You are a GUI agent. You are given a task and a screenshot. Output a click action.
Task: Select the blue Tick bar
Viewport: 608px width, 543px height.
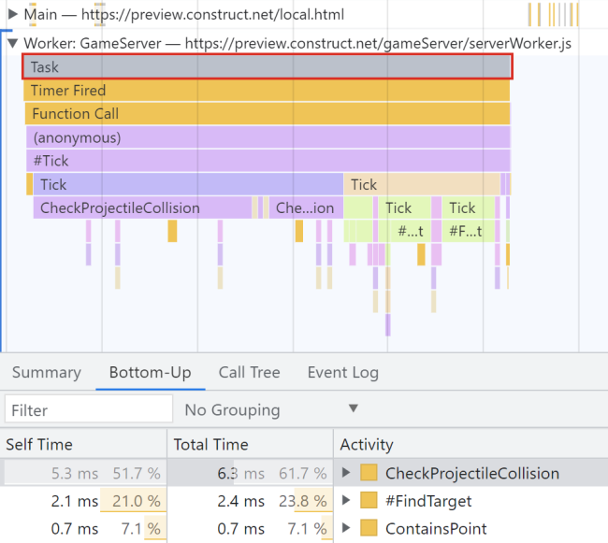click(x=188, y=184)
